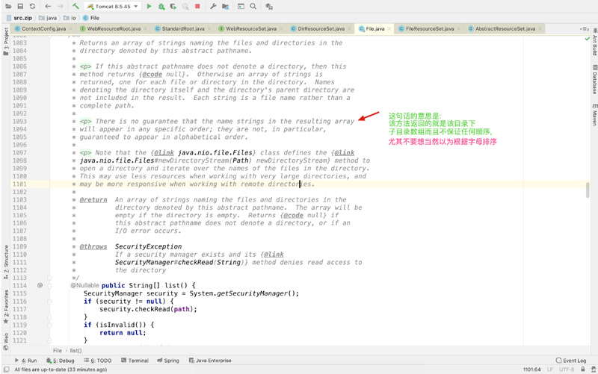Switch to WebResourceRoot.java tab

[114, 28]
